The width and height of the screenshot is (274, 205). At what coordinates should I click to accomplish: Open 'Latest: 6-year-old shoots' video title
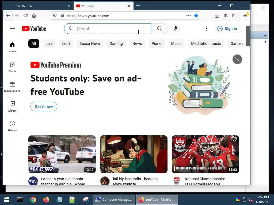point(63,181)
